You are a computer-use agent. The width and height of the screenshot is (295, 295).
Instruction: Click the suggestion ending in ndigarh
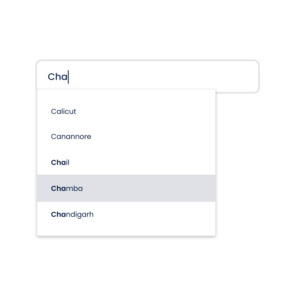tap(126, 214)
